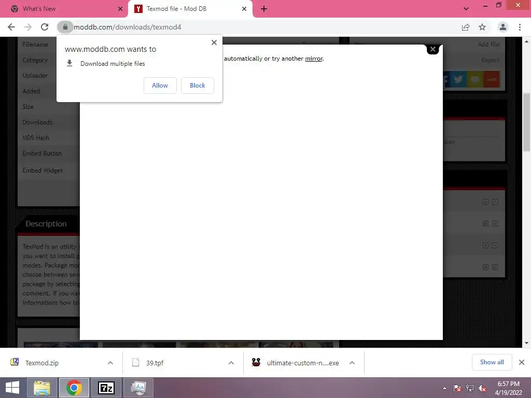Go forward with the arrow button
This screenshot has height=398, width=531.
point(28,27)
